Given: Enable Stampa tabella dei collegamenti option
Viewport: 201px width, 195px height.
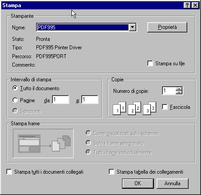Looking at the screenshot, I should click(x=111, y=172).
